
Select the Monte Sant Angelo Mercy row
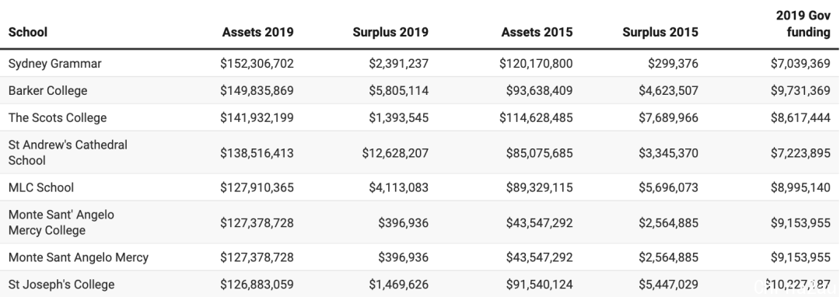420,257
